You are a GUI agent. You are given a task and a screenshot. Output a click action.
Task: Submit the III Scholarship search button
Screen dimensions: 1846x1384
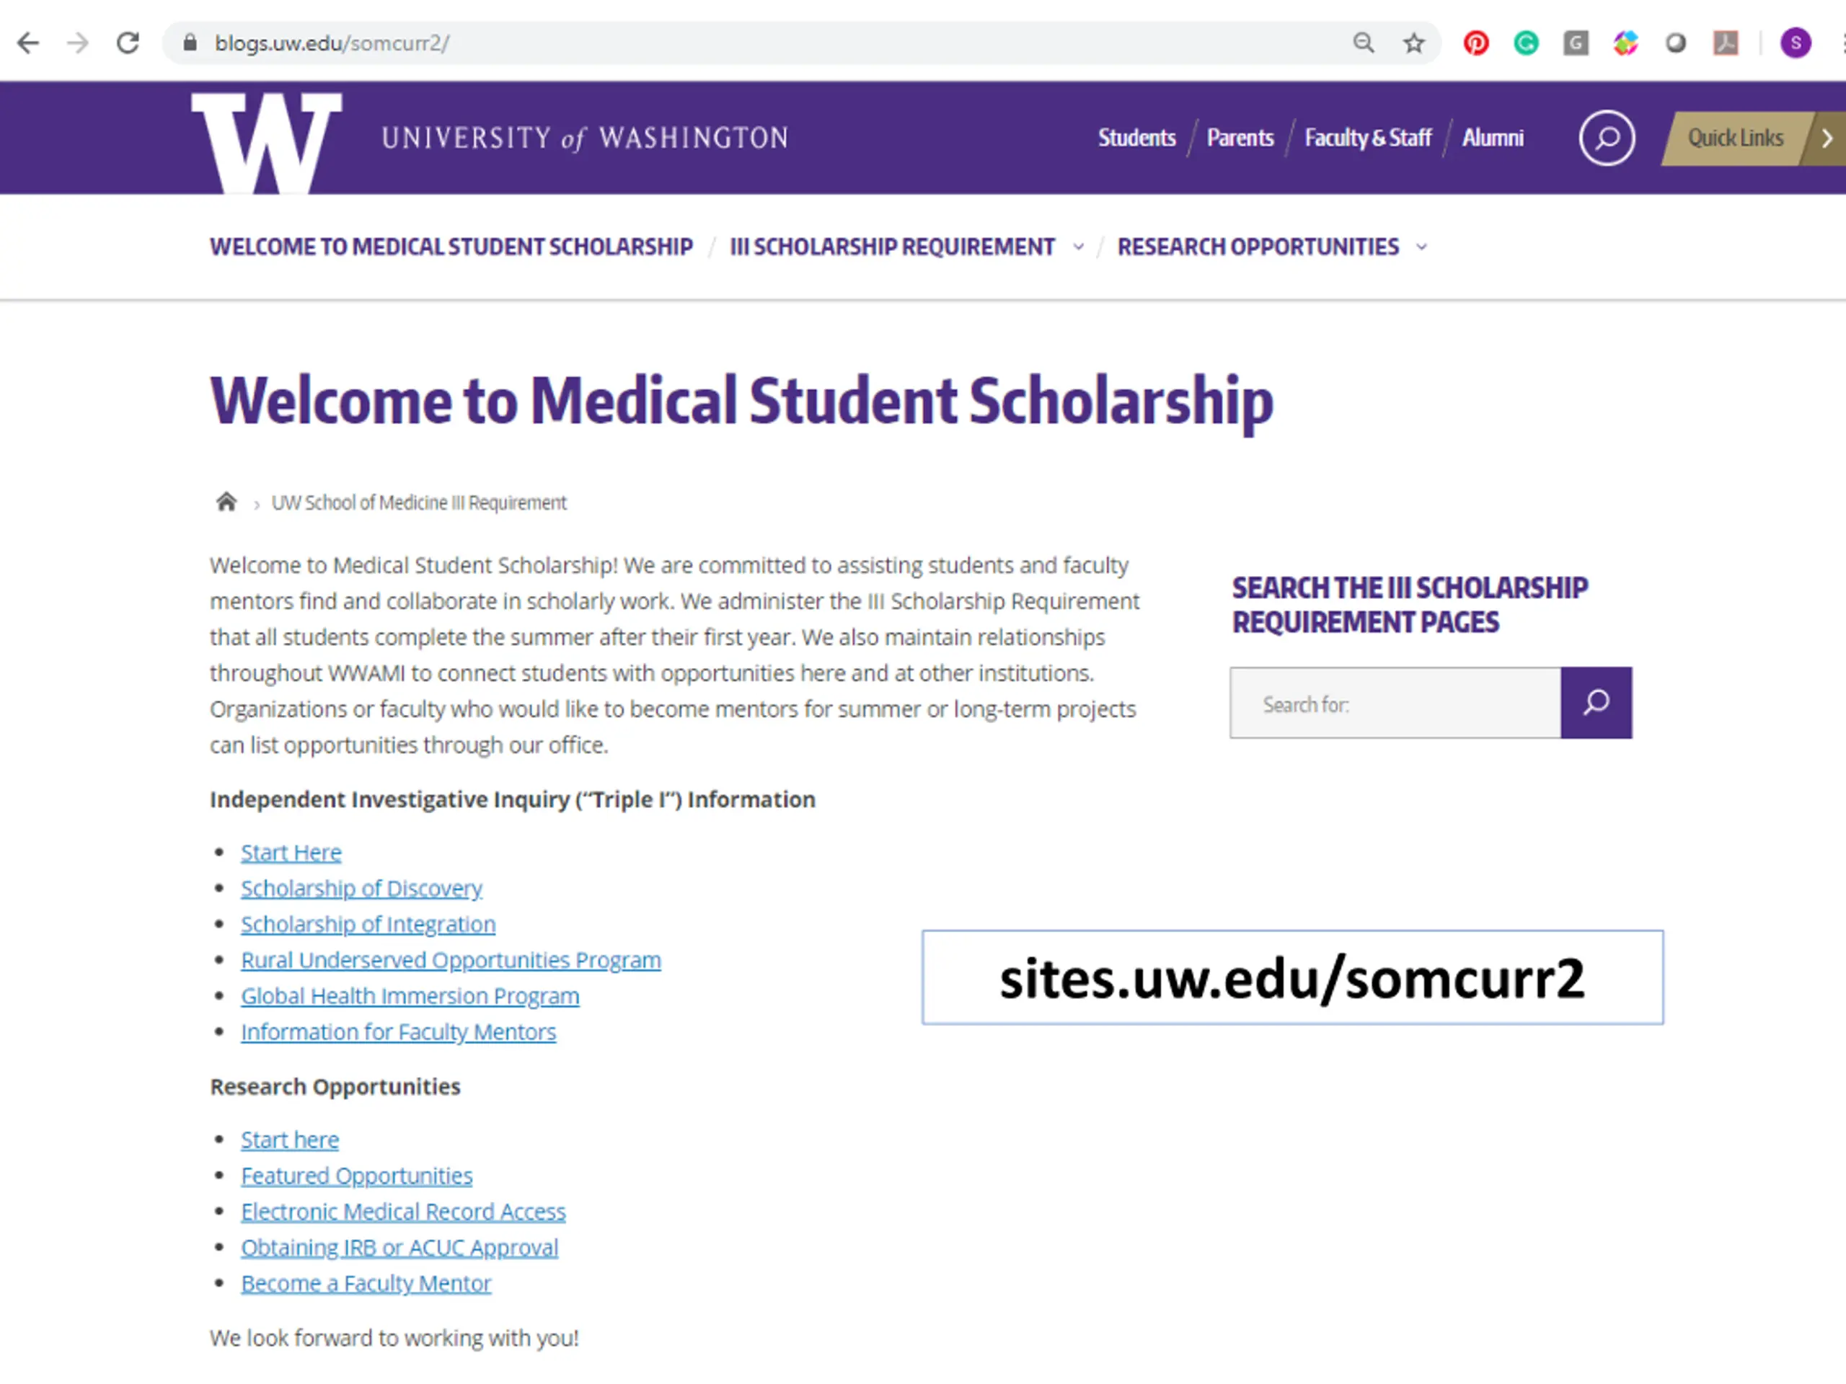click(x=1596, y=702)
